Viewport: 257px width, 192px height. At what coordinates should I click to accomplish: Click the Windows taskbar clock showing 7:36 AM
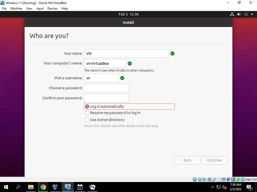pos(235,187)
